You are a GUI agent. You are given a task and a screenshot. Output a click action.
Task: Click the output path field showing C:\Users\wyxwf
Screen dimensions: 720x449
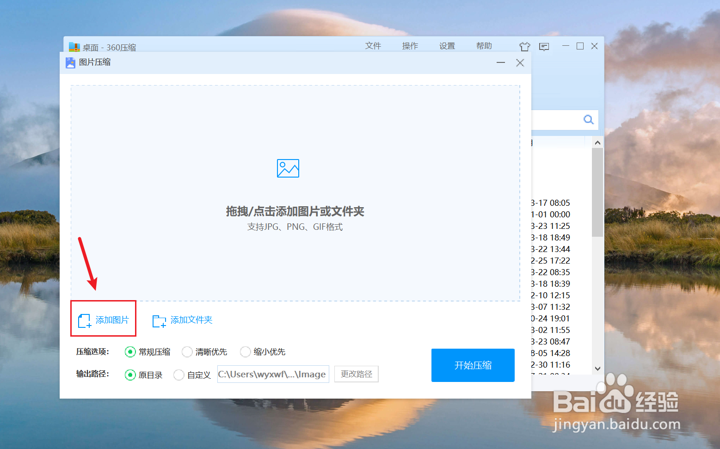(273, 374)
